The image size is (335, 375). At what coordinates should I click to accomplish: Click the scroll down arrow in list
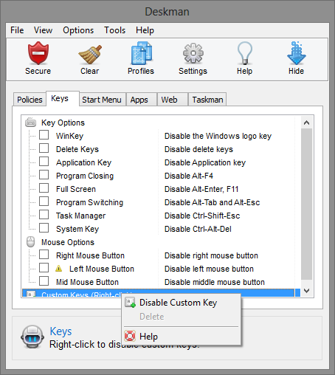[x=306, y=291]
